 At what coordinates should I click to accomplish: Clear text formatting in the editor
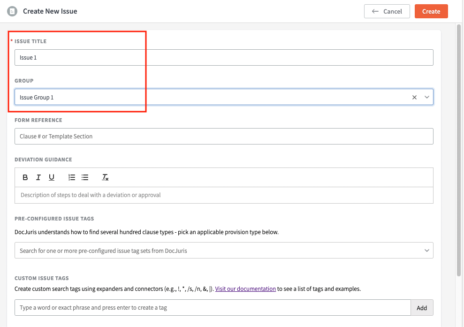(105, 177)
